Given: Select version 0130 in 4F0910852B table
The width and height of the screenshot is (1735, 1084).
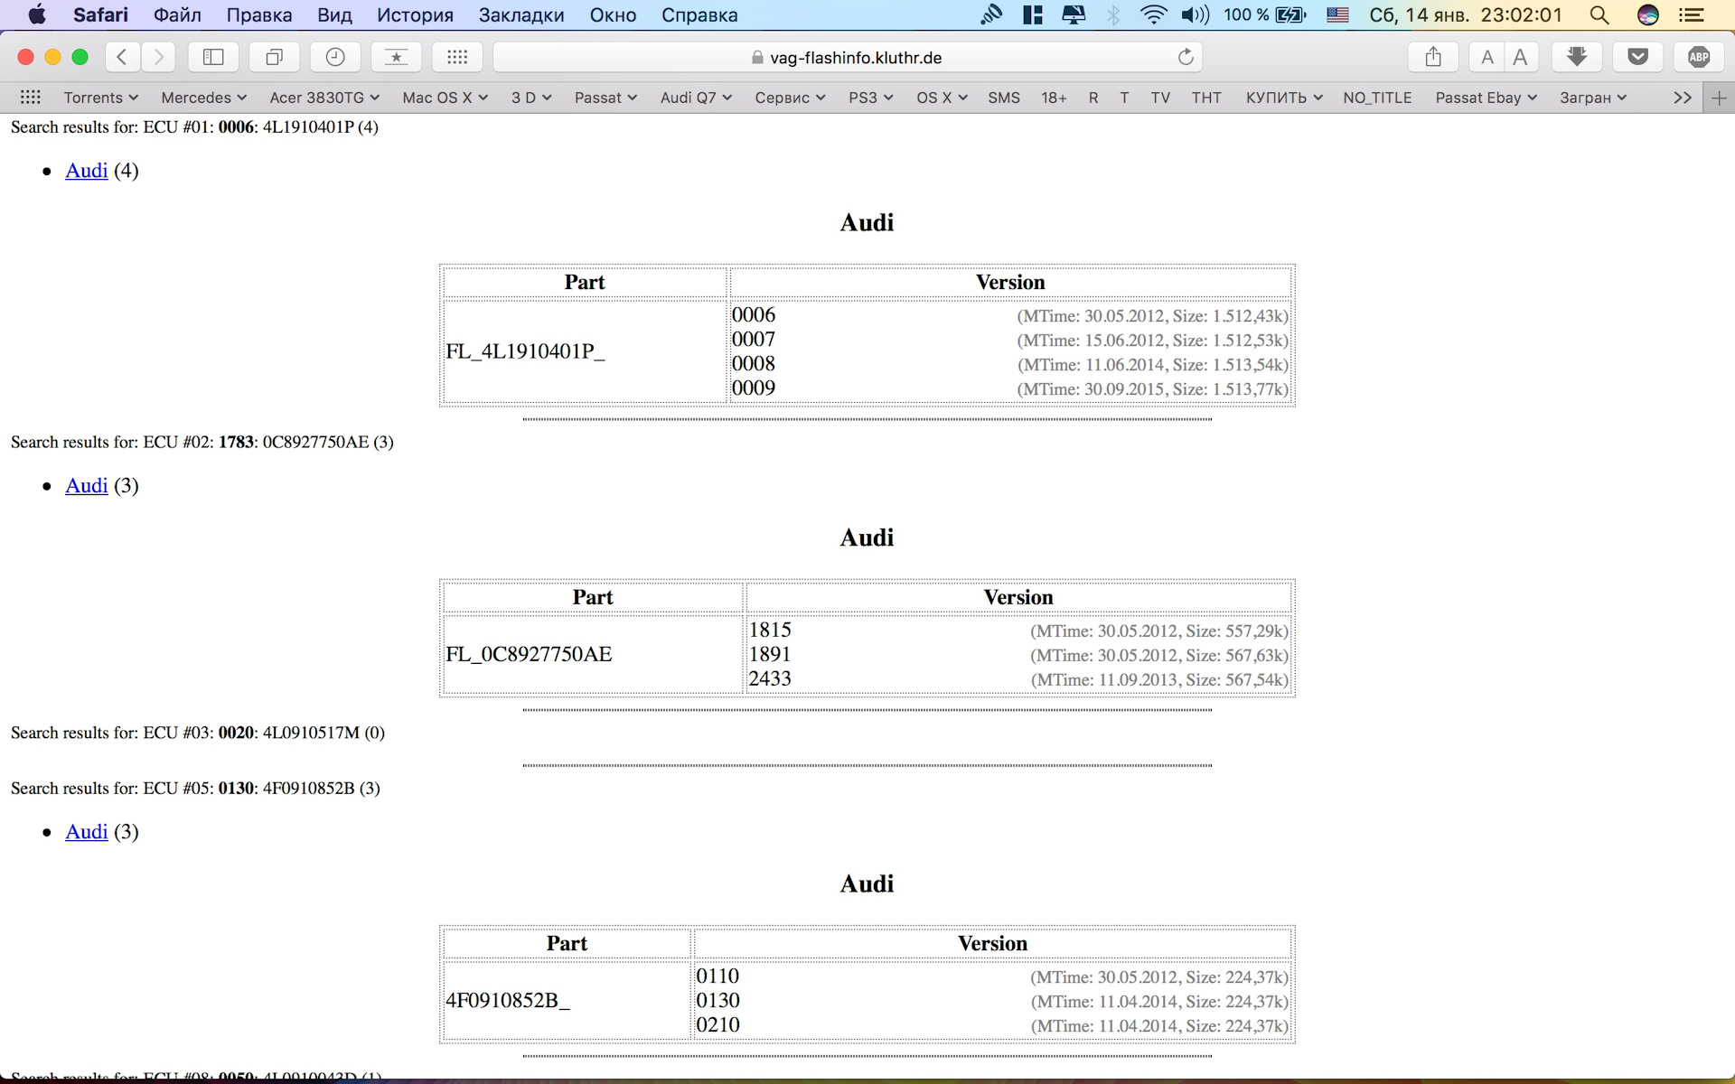Looking at the screenshot, I should pos(717,1001).
